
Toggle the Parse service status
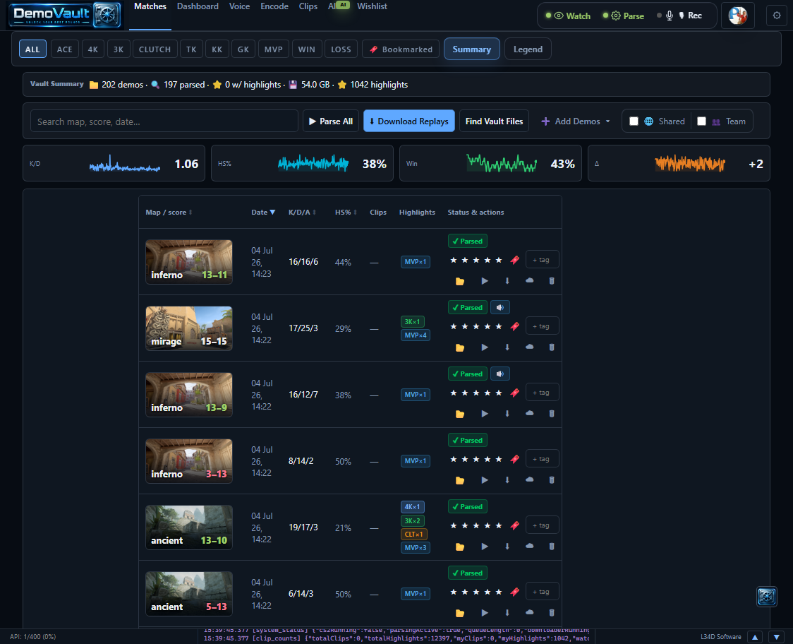(624, 16)
